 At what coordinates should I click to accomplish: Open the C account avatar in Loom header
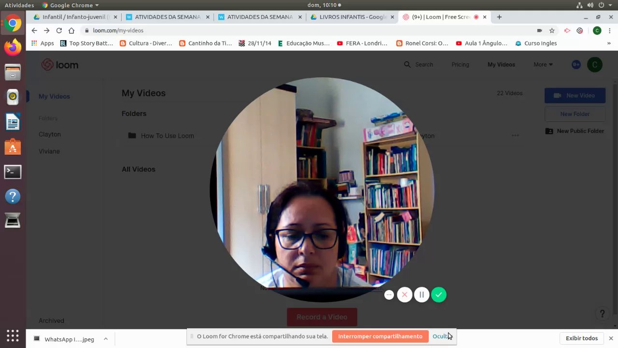tap(595, 64)
